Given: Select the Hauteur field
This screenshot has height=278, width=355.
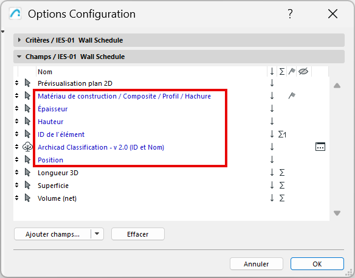Looking at the screenshot, I should point(50,122).
